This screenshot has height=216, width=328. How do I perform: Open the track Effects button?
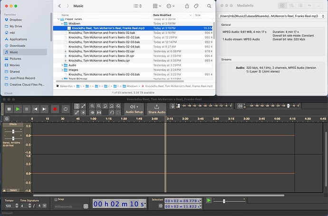(x=13, y=124)
